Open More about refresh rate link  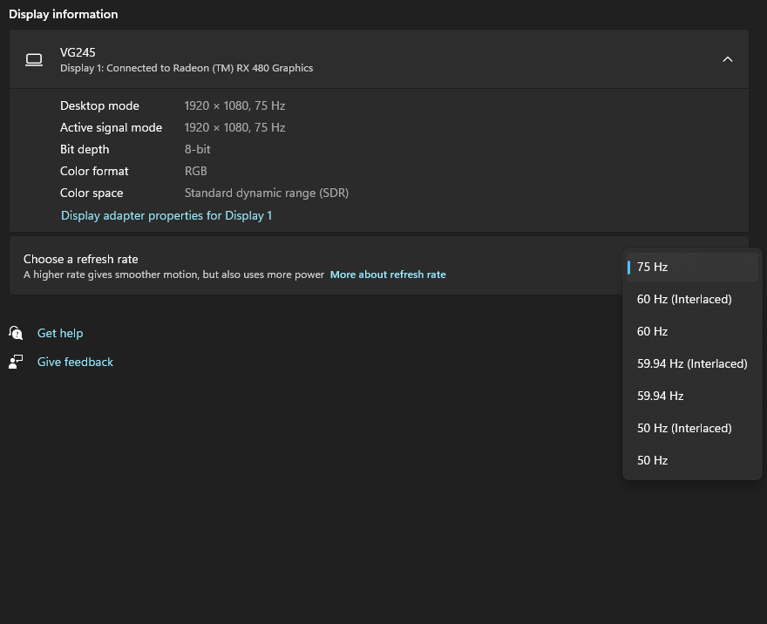[388, 275]
